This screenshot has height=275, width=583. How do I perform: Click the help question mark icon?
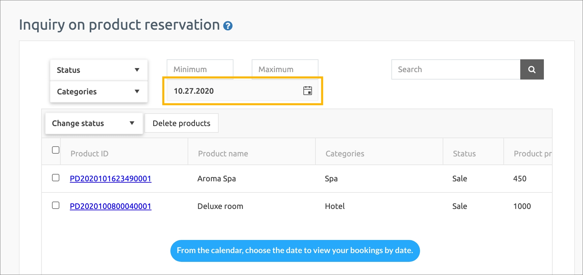(228, 26)
